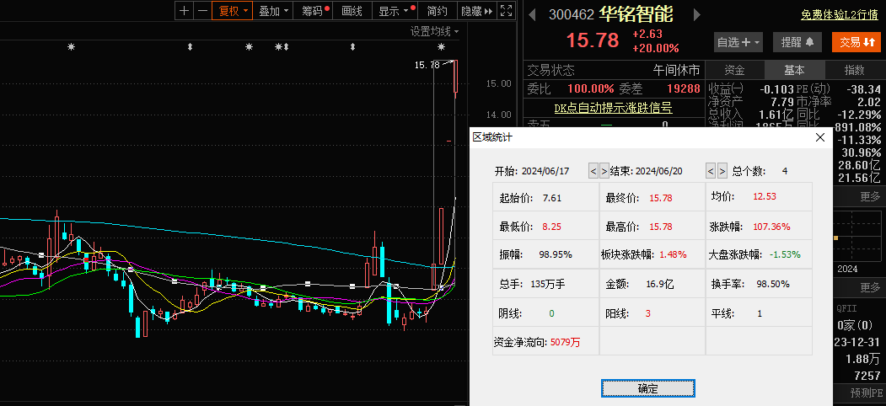Open the 免费体验L2行情 link
Viewport: 886px width, 406px height.
[840, 15]
